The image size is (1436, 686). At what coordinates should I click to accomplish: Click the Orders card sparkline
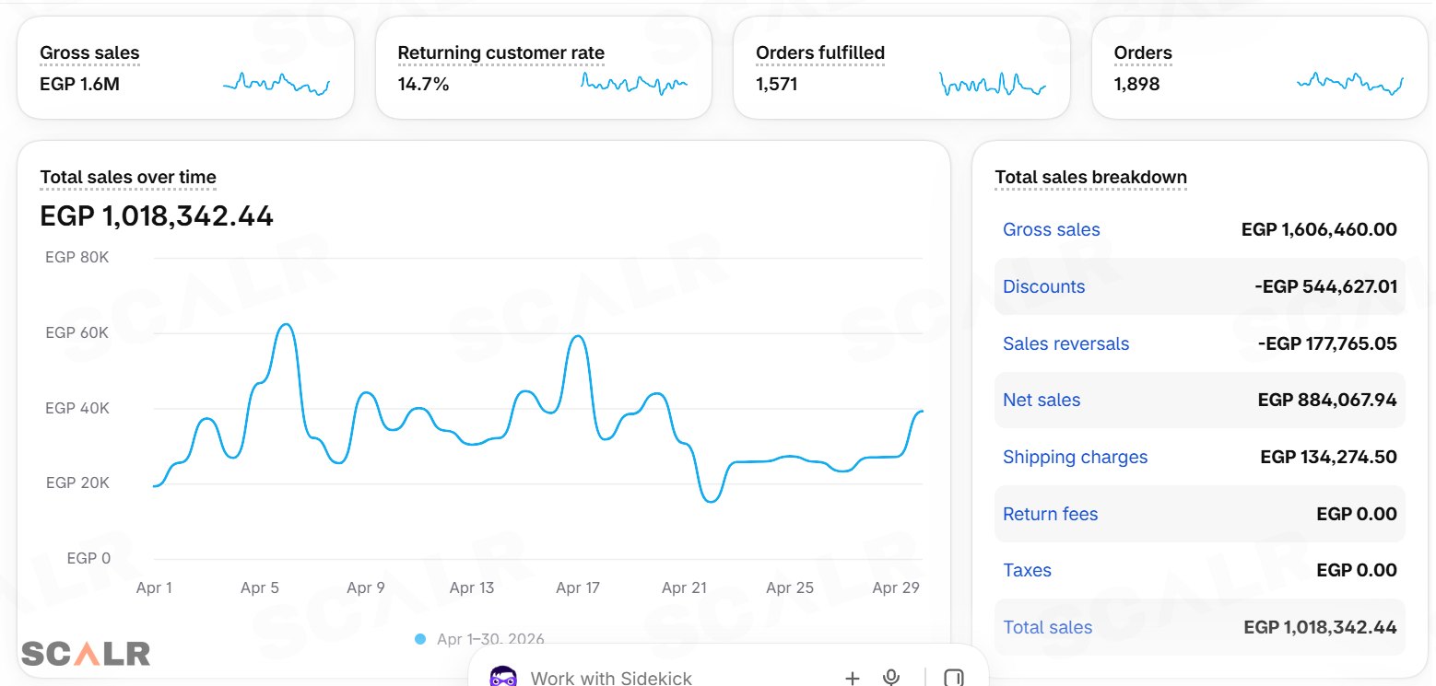(x=1350, y=84)
